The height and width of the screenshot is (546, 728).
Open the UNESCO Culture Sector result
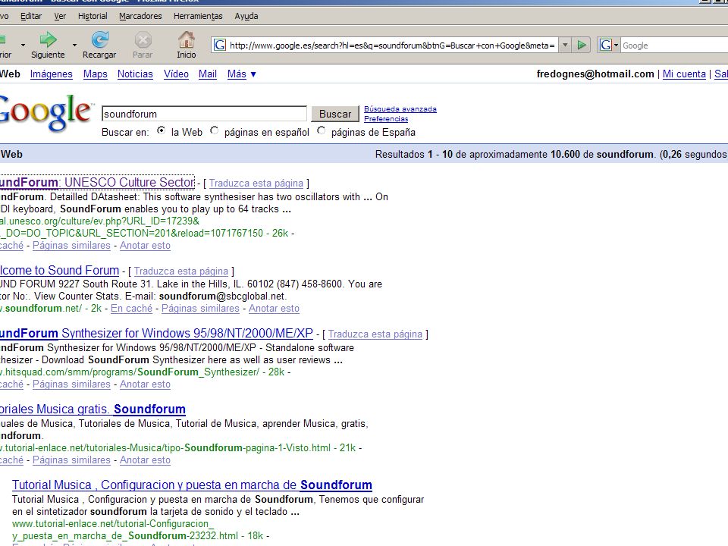(x=96, y=182)
